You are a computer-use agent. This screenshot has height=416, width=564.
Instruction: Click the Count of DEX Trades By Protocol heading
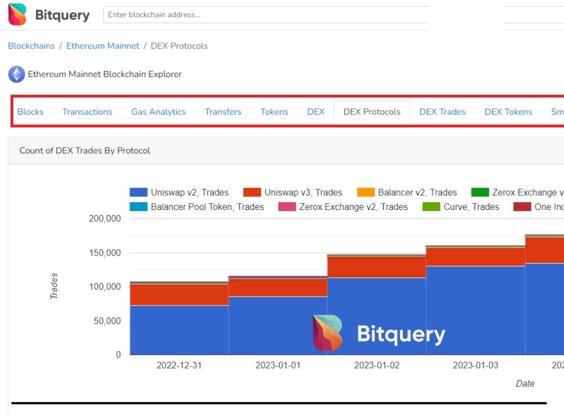(x=85, y=150)
